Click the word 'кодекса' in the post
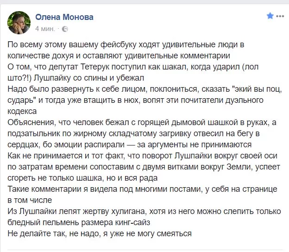Viewport: 289px width, 252px height. pos(22,111)
